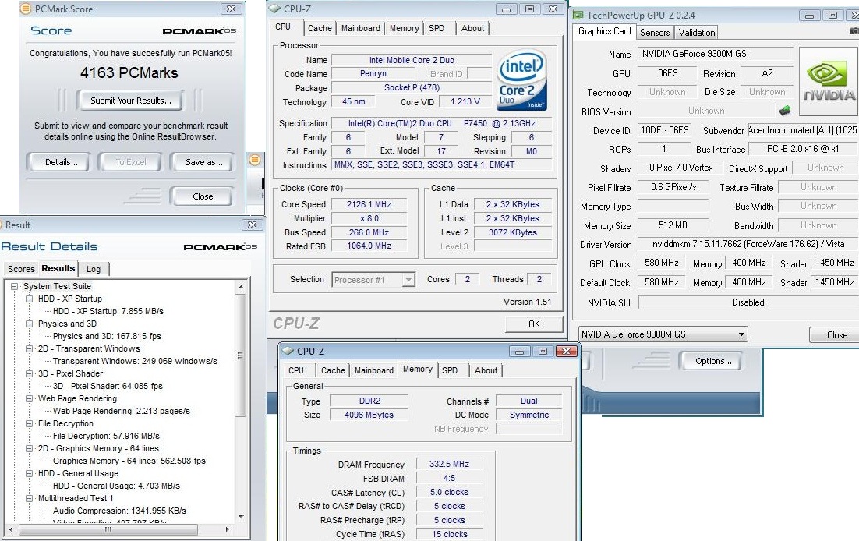Click Save as button in PCMark Score
The height and width of the screenshot is (541, 859).
point(203,161)
